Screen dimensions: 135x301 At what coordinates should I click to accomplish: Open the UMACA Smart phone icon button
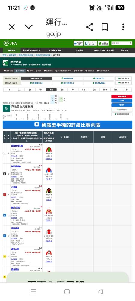(91, 43)
